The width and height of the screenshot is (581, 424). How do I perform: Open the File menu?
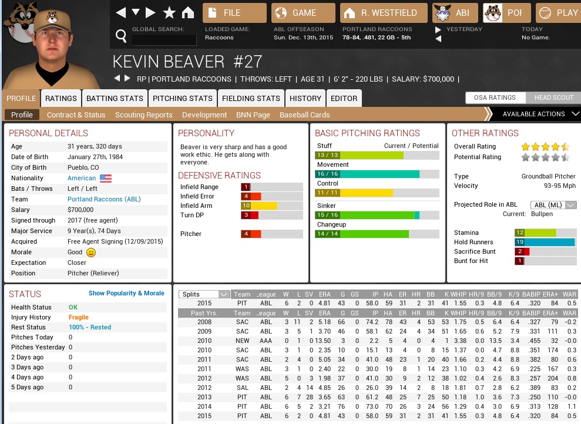234,13
